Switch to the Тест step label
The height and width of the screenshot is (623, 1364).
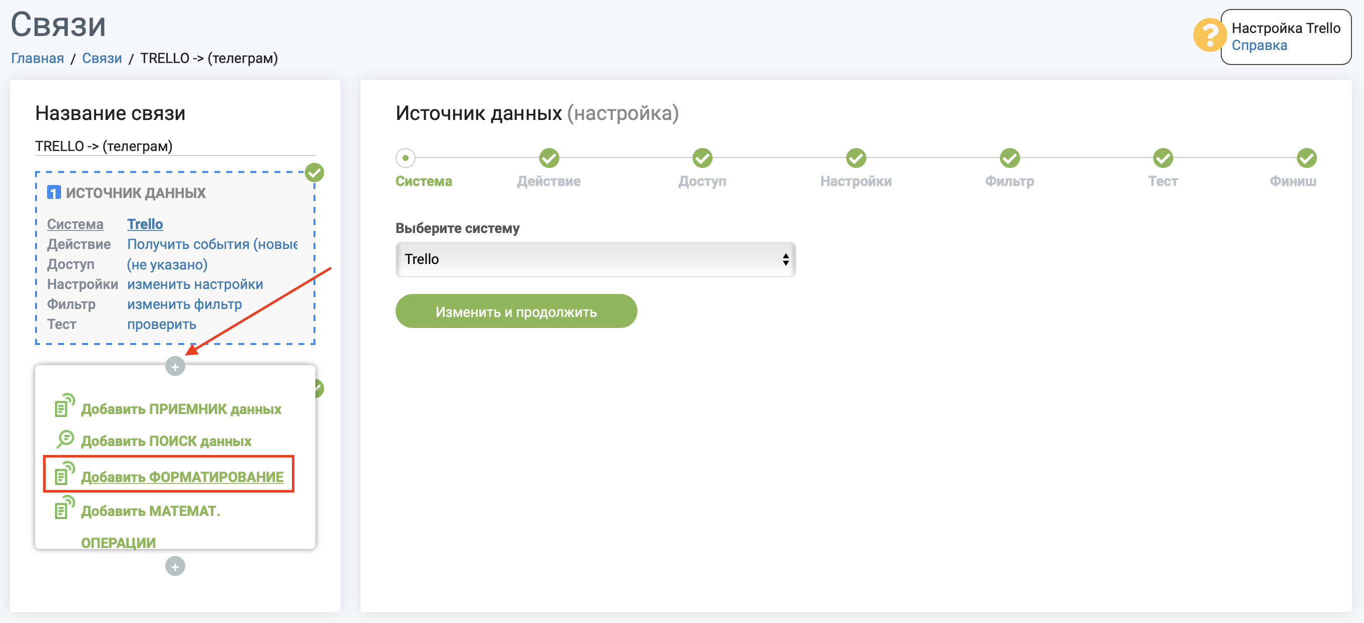[1163, 181]
